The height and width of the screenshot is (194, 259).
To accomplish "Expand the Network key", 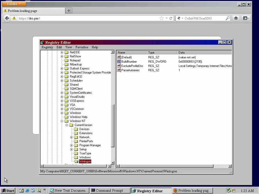I will [x=71, y=137].
